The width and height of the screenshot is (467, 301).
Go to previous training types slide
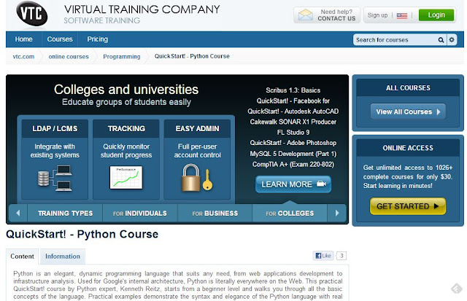coord(18,213)
